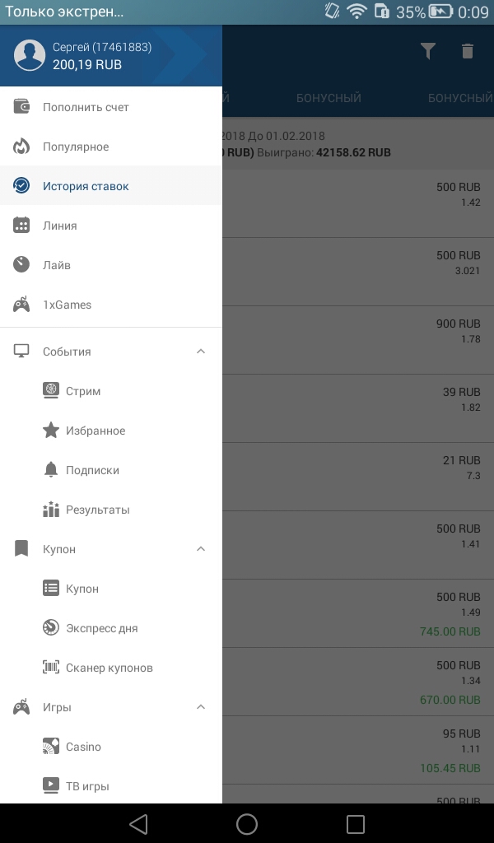Open История ставок menu item

point(86,186)
